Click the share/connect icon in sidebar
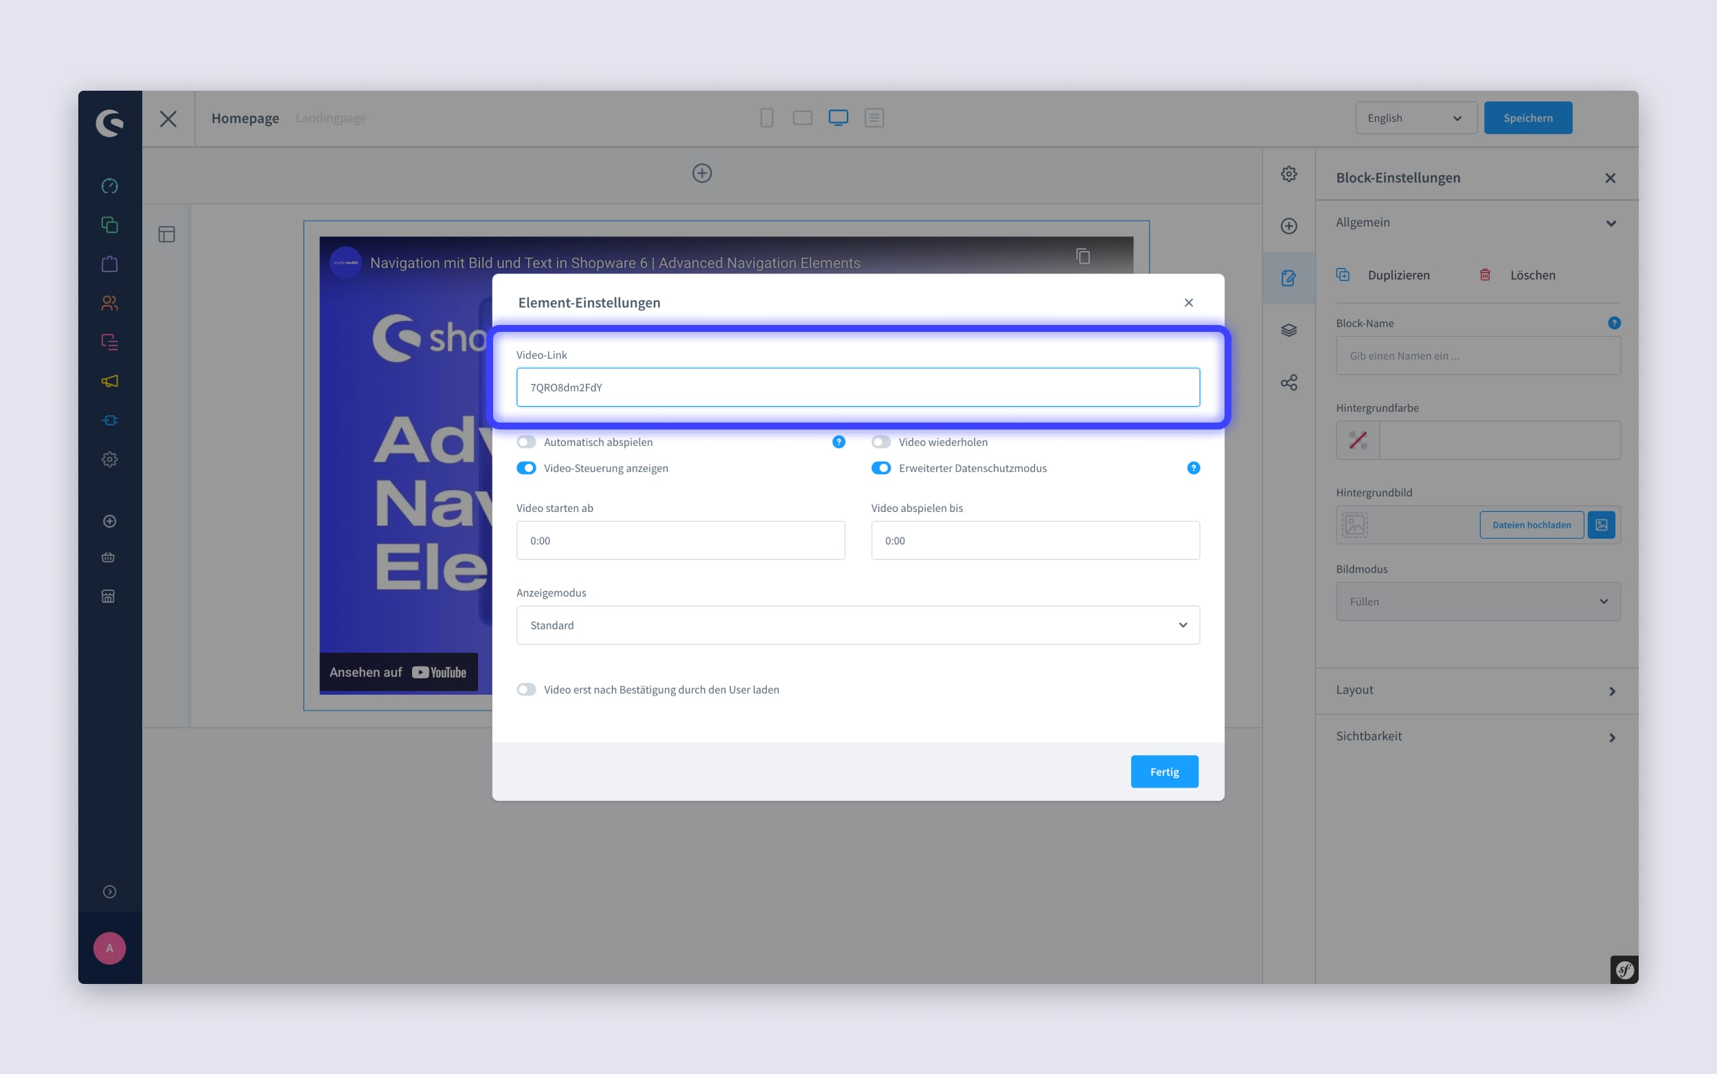 click(x=1288, y=381)
